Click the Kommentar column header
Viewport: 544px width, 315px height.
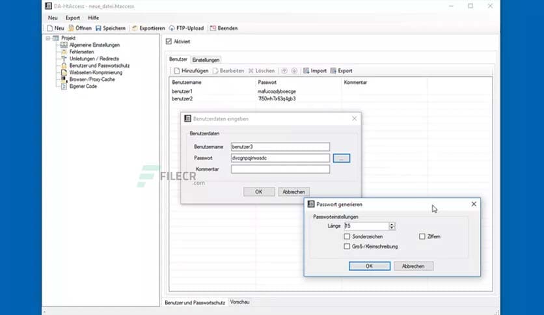coord(384,83)
